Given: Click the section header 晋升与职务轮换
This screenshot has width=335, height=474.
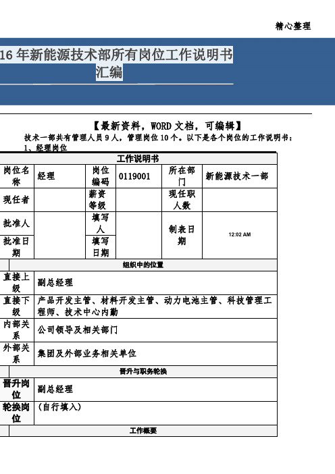Looking at the screenshot, I should pyautogui.click(x=143, y=371).
